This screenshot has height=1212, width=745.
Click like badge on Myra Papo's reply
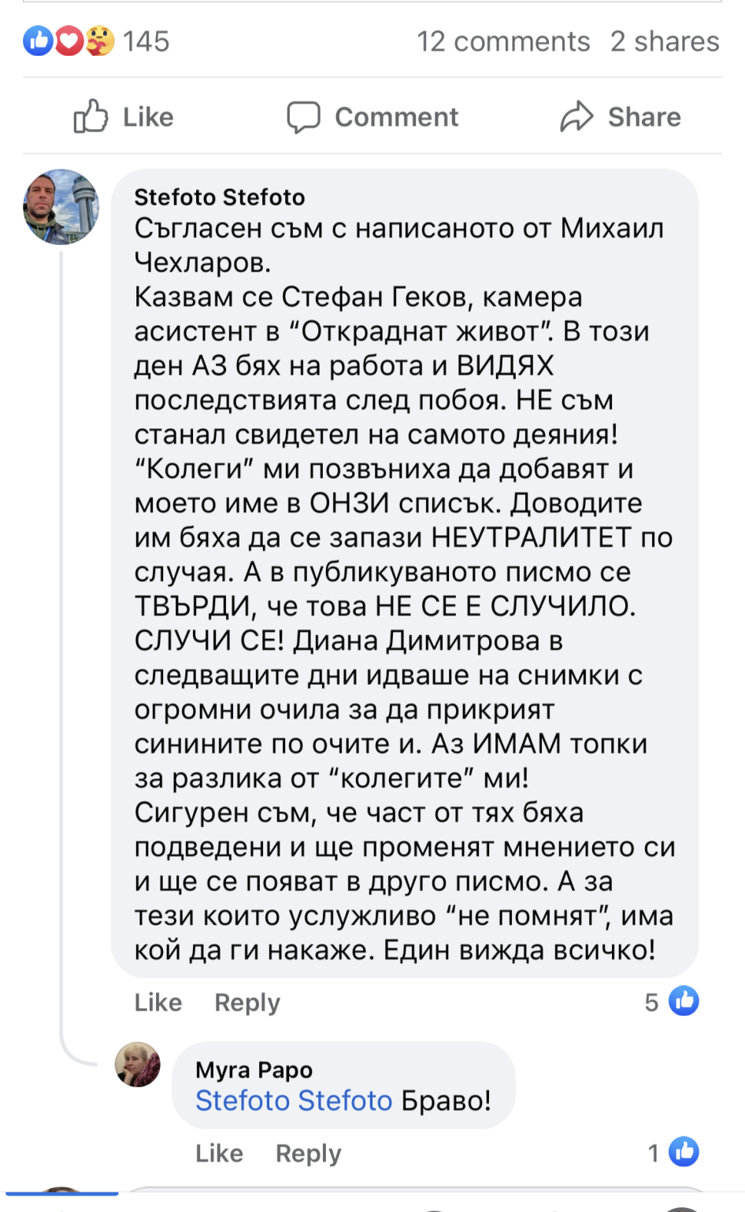coord(684,1152)
